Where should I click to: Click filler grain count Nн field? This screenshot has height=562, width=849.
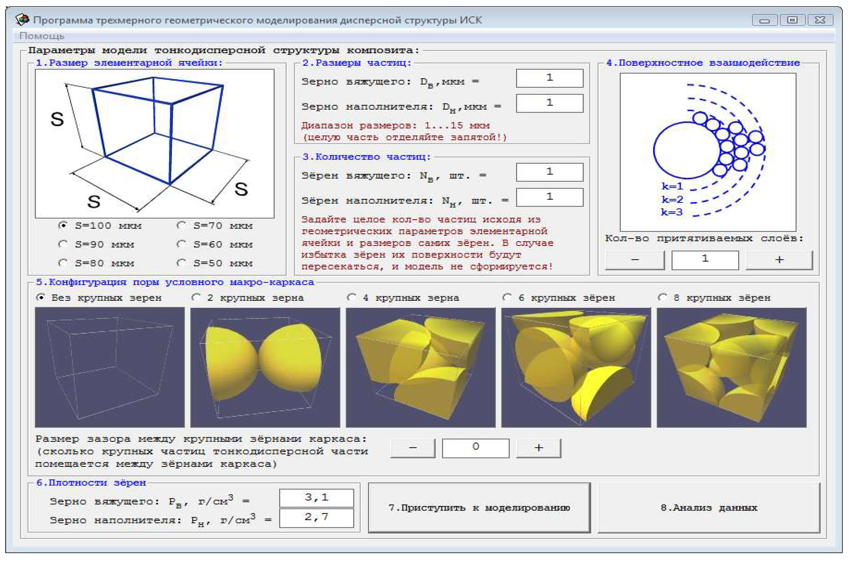click(550, 197)
